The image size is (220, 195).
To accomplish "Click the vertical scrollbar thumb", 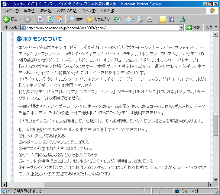I will coord(215,125).
